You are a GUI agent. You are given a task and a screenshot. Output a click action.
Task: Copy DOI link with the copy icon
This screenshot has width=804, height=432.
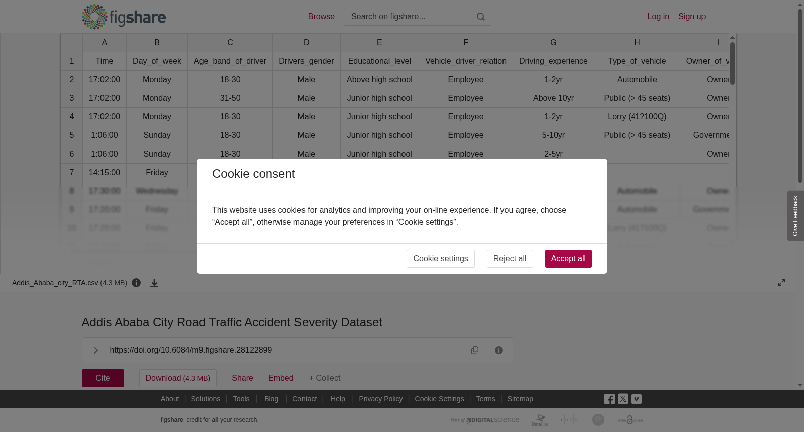click(x=475, y=350)
